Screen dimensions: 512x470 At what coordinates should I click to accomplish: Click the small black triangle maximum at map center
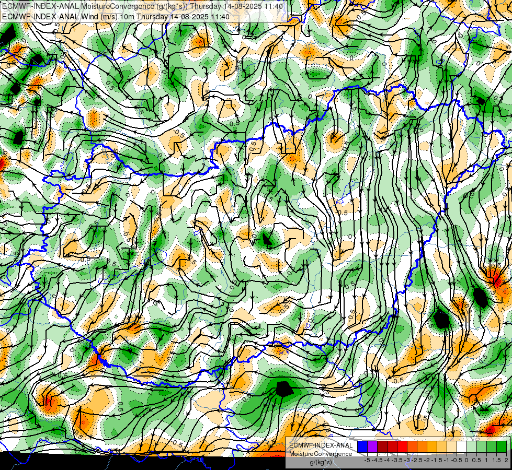[x=267, y=240]
